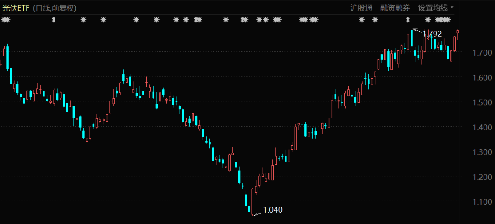
Task: Click the leftmost star event marker cluster
Action: (x=5, y=20)
